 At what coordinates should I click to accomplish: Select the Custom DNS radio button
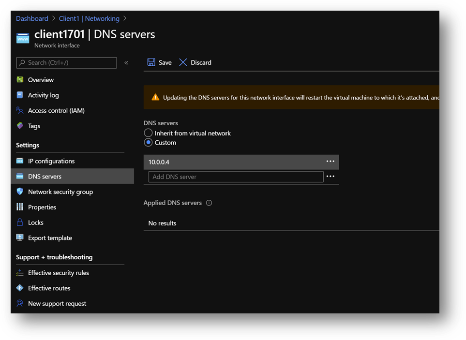[x=149, y=143]
